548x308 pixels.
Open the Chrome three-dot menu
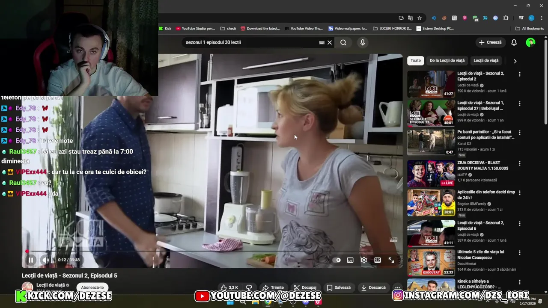coord(542,18)
